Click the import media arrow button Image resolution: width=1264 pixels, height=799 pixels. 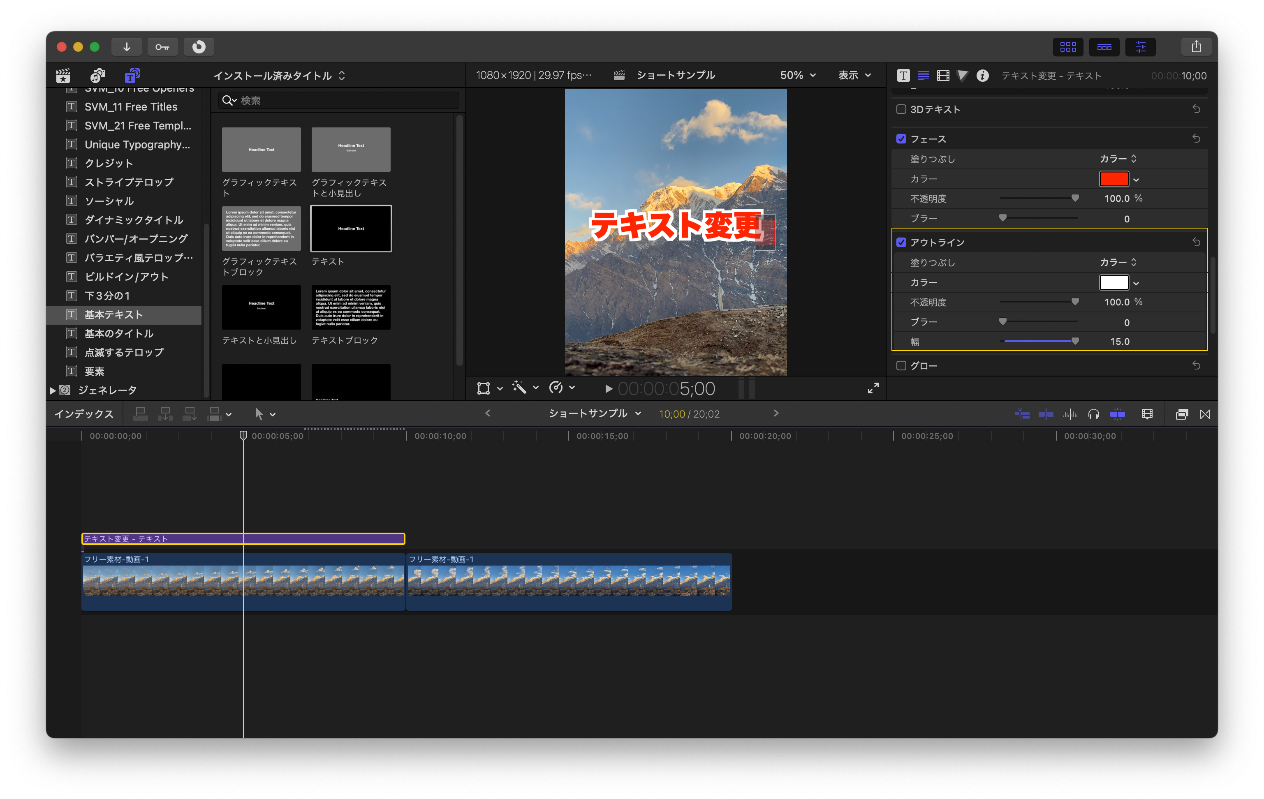[x=127, y=47]
